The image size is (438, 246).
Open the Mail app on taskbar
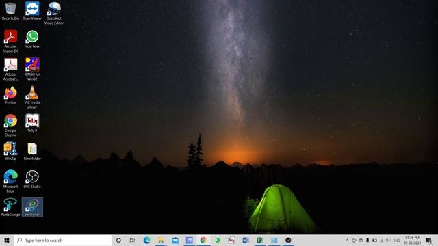coord(175,240)
